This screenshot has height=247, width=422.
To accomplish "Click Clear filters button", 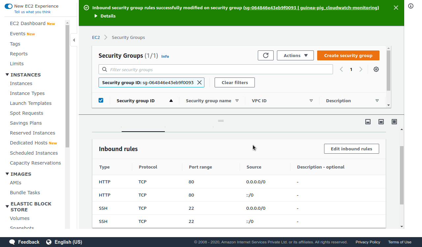I will (x=235, y=82).
